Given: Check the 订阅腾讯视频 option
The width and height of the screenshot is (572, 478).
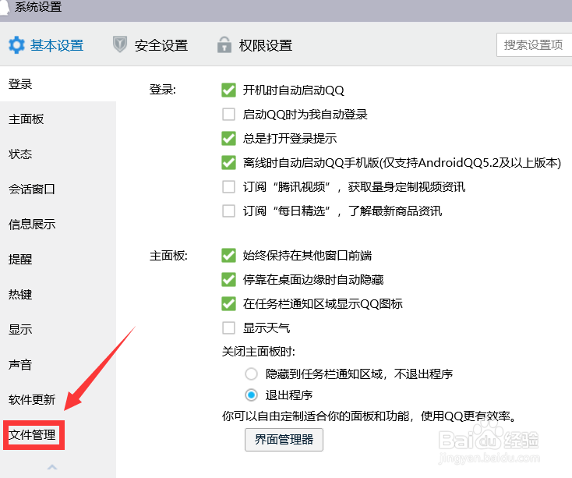Looking at the screenshot, I should tap(229, 187).
